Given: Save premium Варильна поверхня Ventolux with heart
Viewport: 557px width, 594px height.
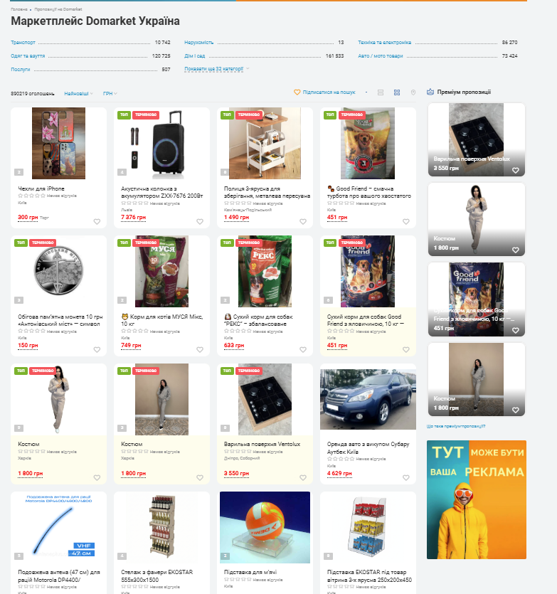Looking at the screenshot, I should 516,171.
